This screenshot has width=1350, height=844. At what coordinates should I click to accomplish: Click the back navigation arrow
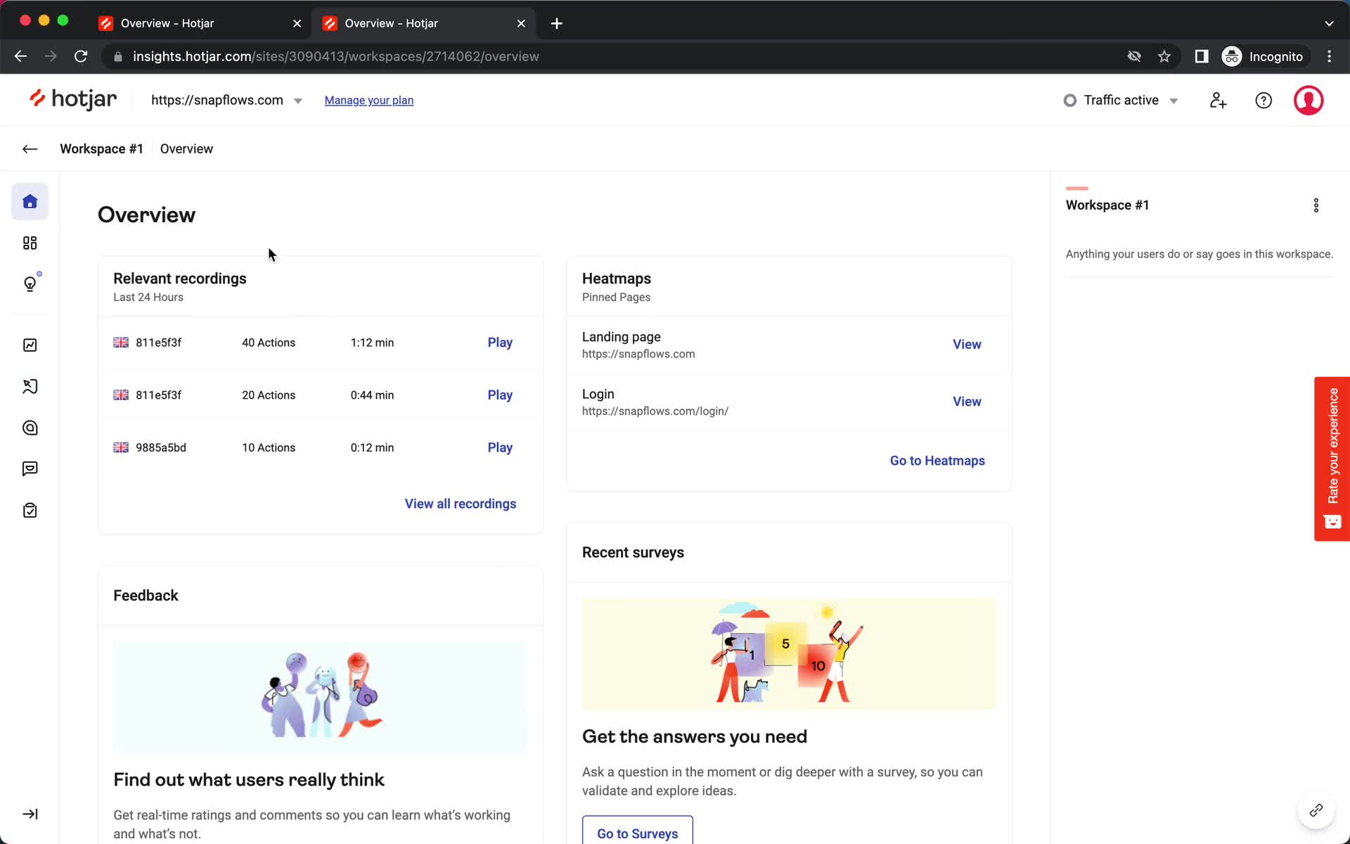(30, 148)
